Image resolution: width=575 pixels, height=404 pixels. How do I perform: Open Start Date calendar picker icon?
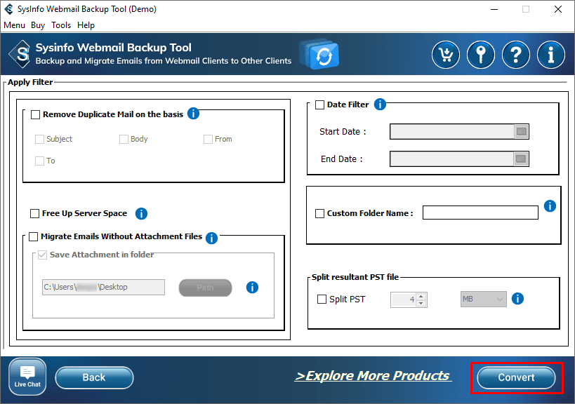pyautogui.click(x=521, y=131)
